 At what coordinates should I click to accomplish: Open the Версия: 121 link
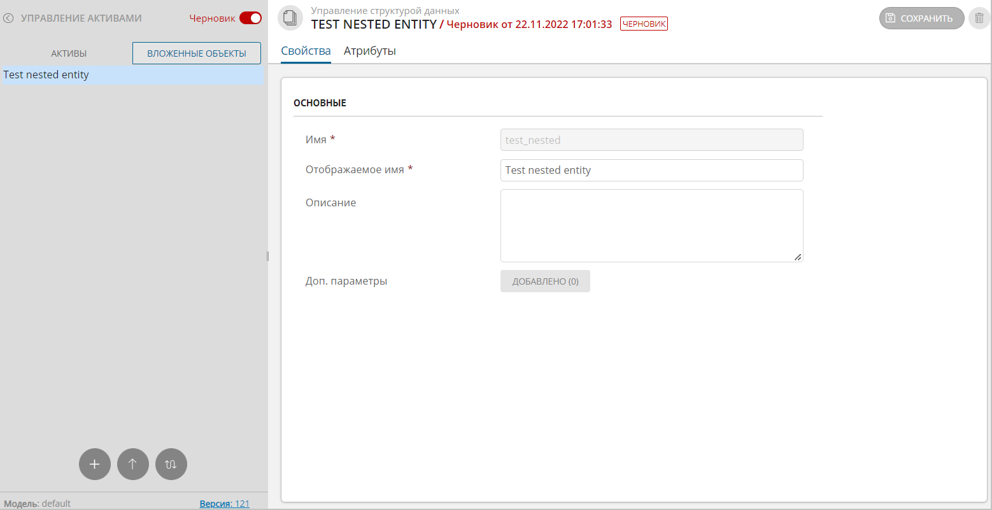coord(224,504)
